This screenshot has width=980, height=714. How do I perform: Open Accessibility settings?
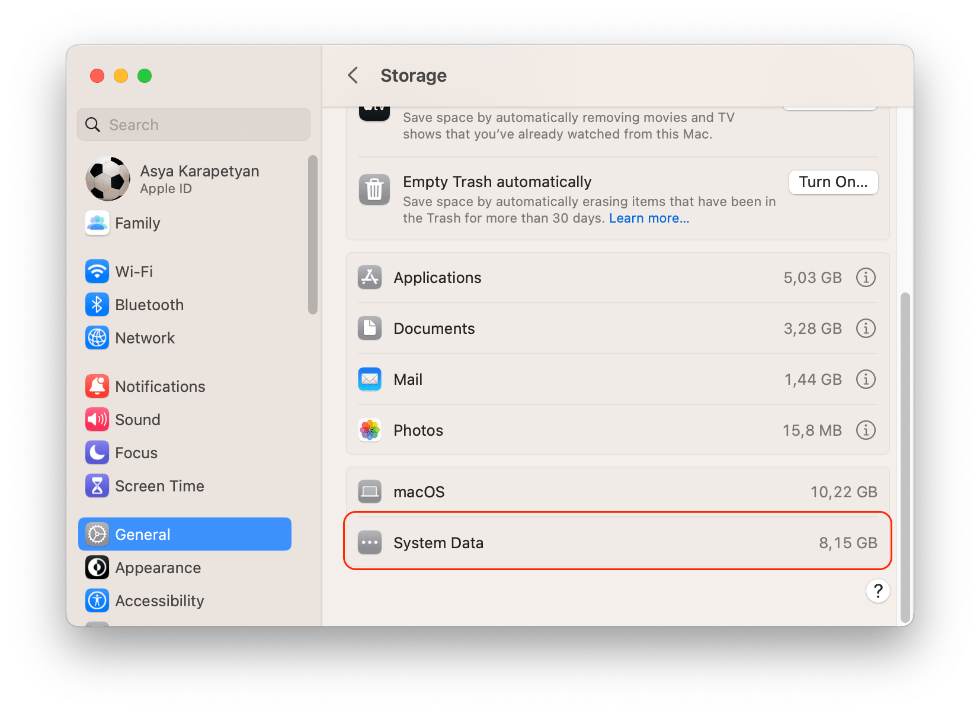[x=159, y=600]
